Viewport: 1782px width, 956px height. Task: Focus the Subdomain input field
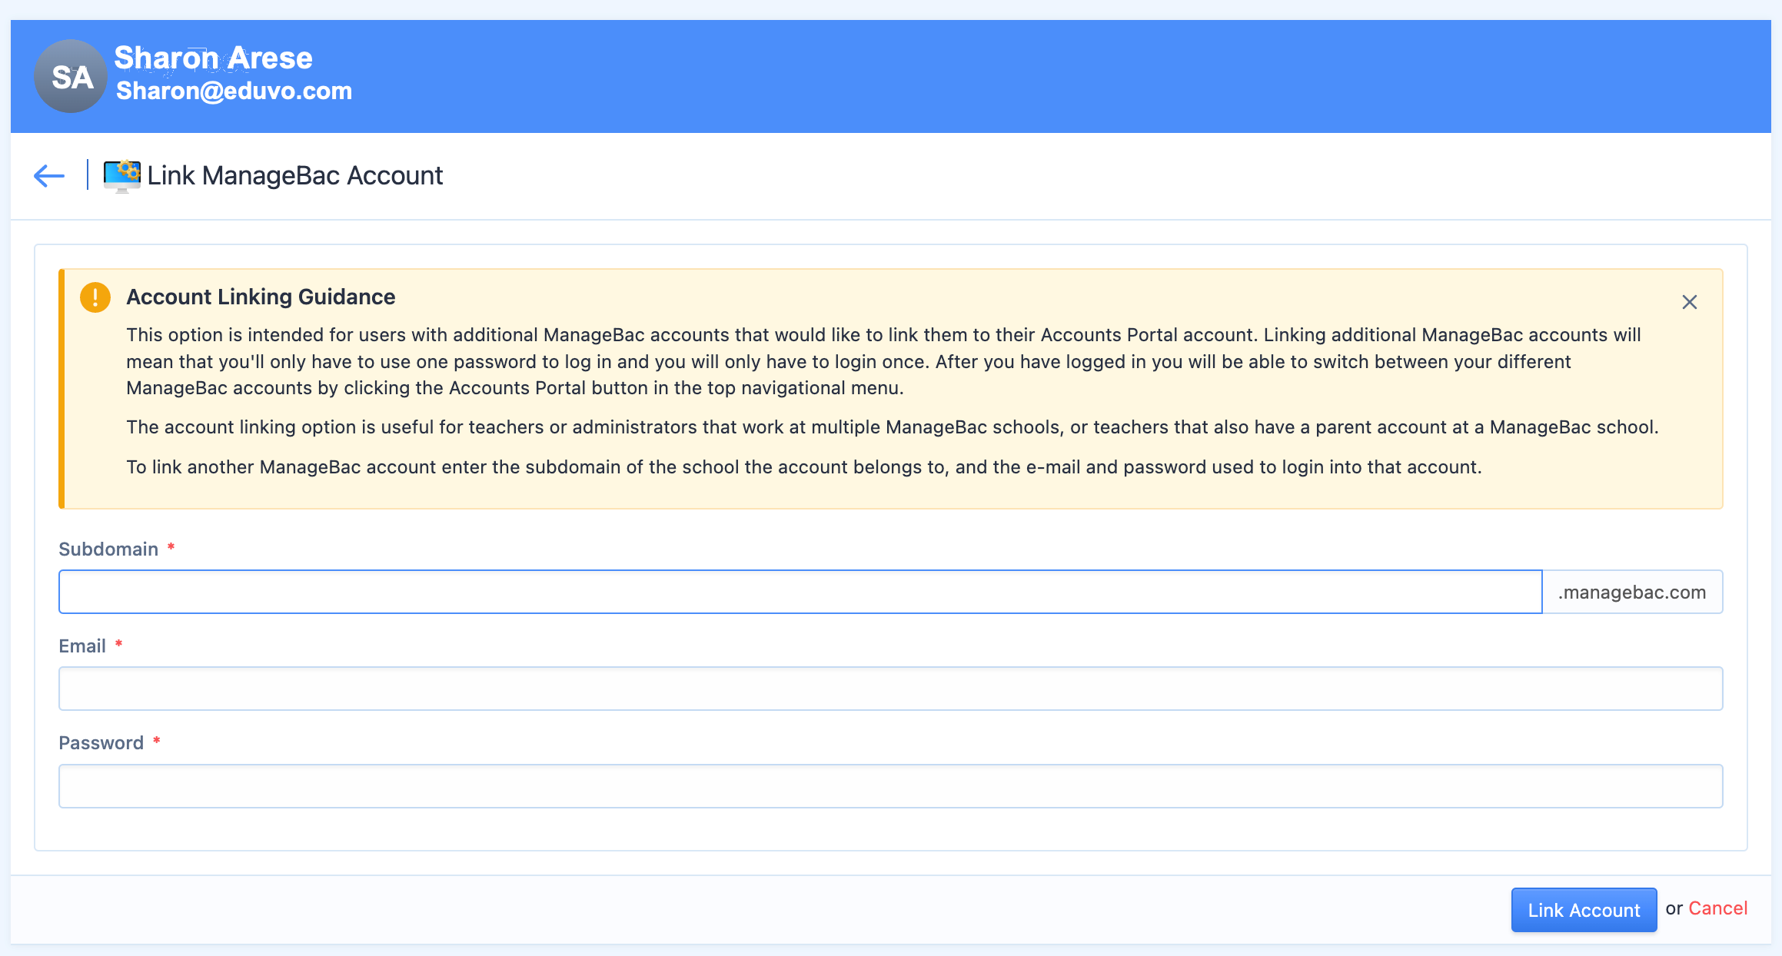point(800,592)
